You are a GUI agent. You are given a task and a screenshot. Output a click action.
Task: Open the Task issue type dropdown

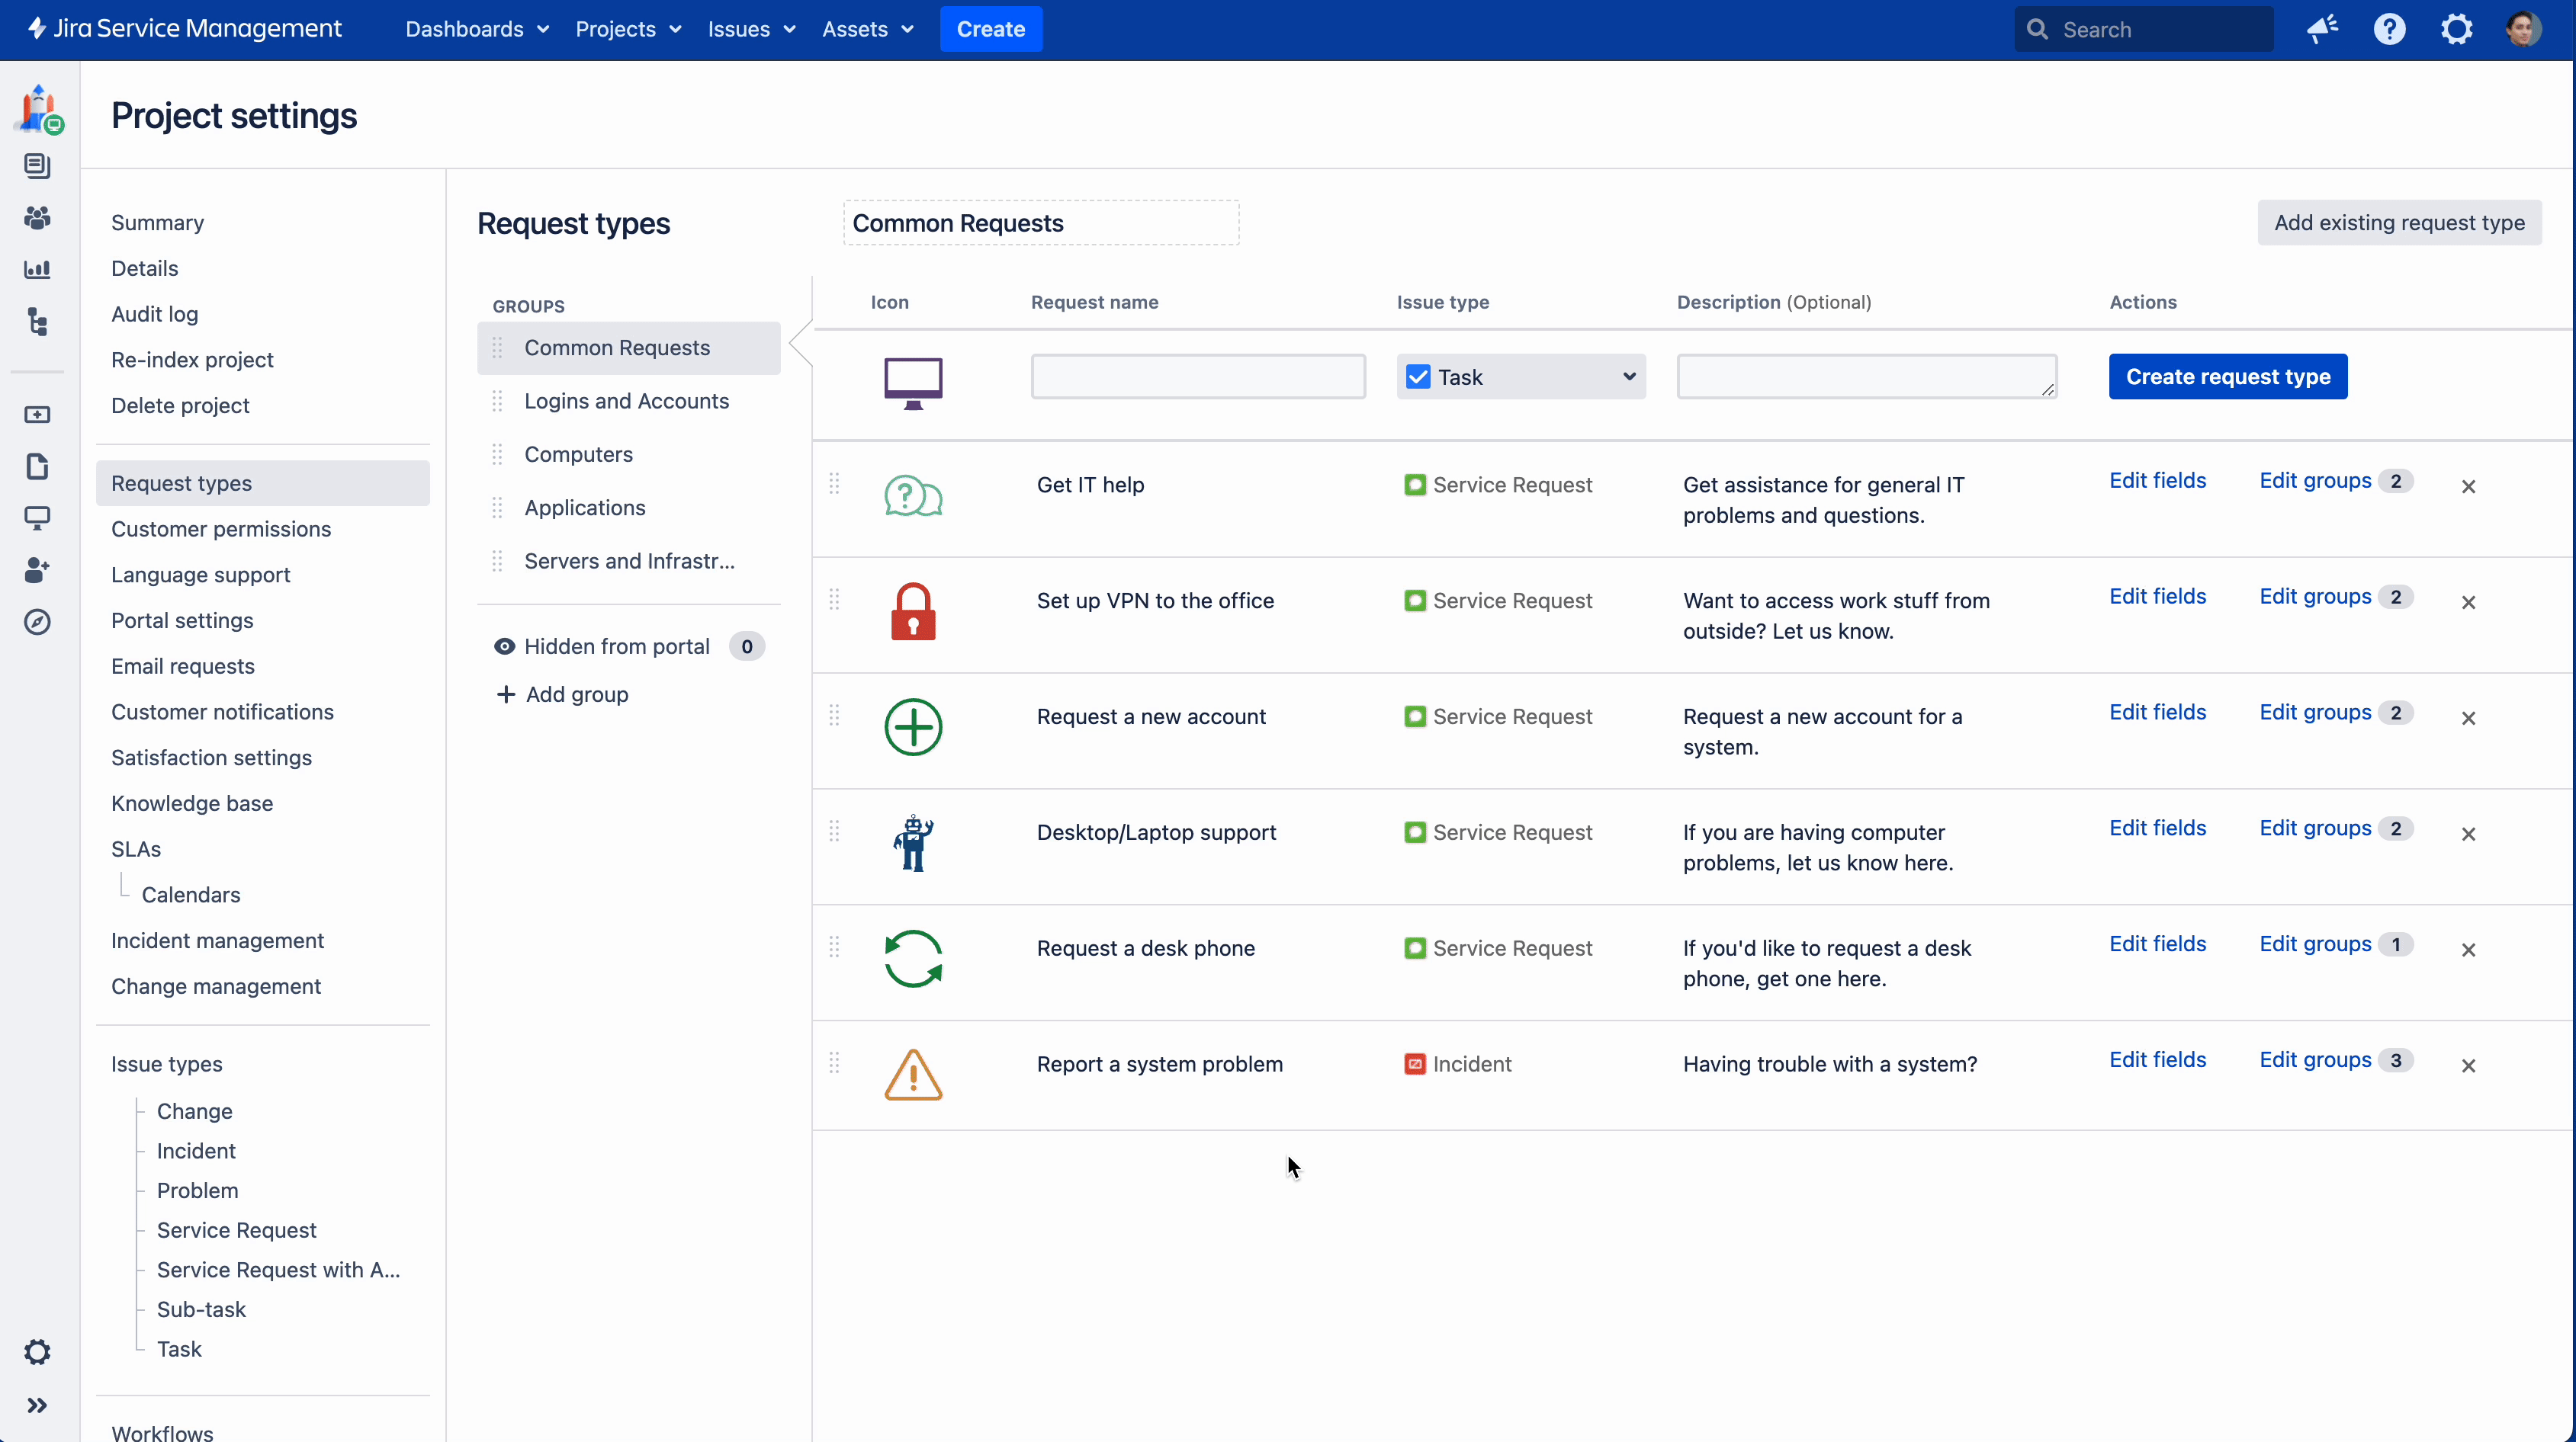point(1520,377)
